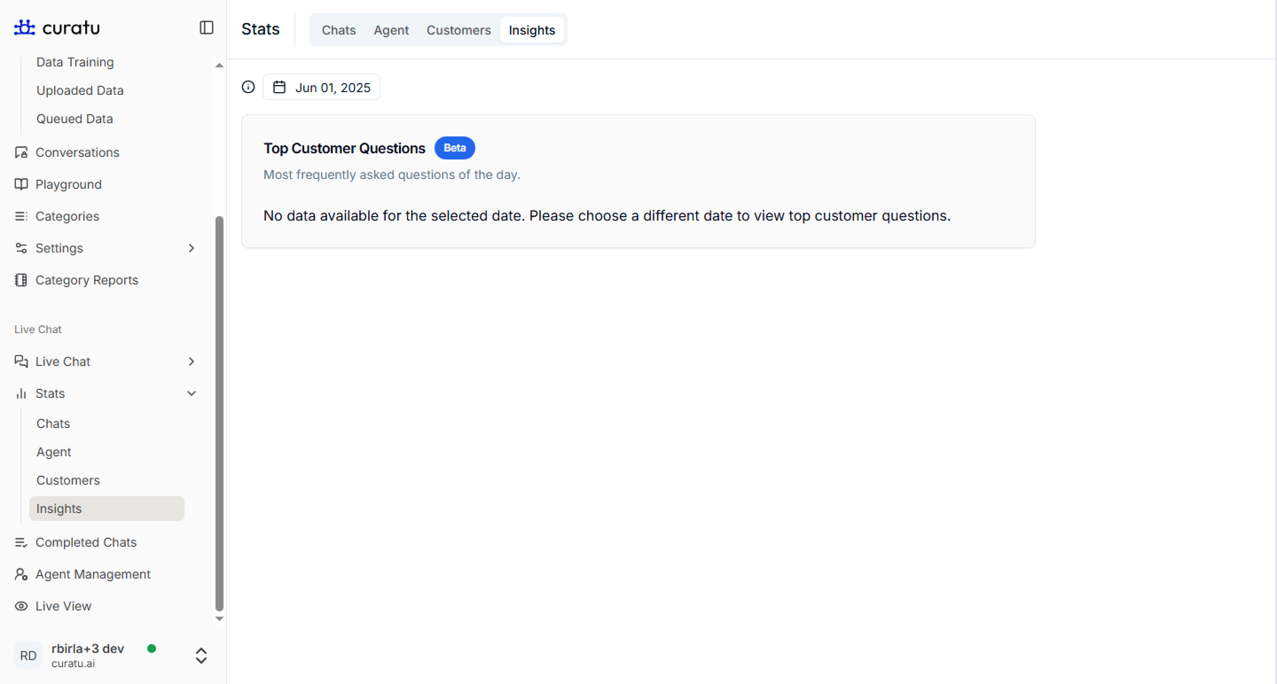The image size is (1277, 684).
Task: Collapse the Stats submenu chevron
Action: coord(192,393)
